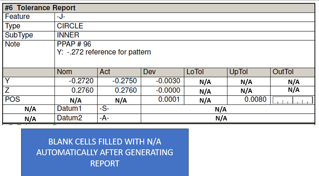Screen dimensions: 319x176
Task: Click the SubType value INNER
Action: (68, 35)
